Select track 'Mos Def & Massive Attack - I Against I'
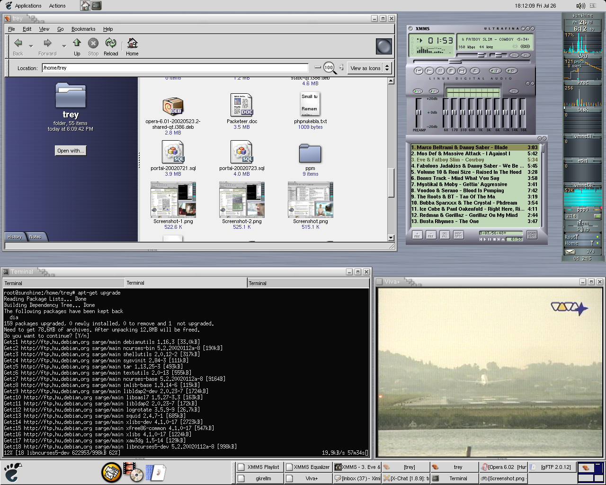The width and height of the screenshot is (606, 485). click(x=474, y=153)
